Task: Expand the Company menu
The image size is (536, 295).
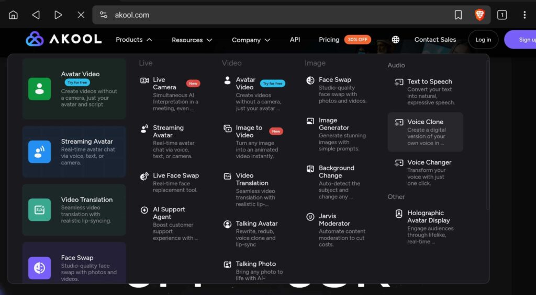Action: tap(251, 40)
